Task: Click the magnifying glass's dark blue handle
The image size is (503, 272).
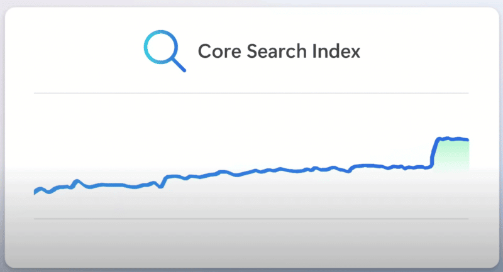Action: pos(179,65)
